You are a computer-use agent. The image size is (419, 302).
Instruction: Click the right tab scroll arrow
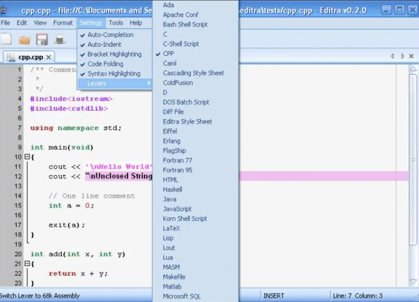[x=402, y=56]
